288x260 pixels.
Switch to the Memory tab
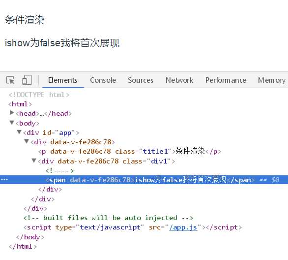tap(272, 80)
